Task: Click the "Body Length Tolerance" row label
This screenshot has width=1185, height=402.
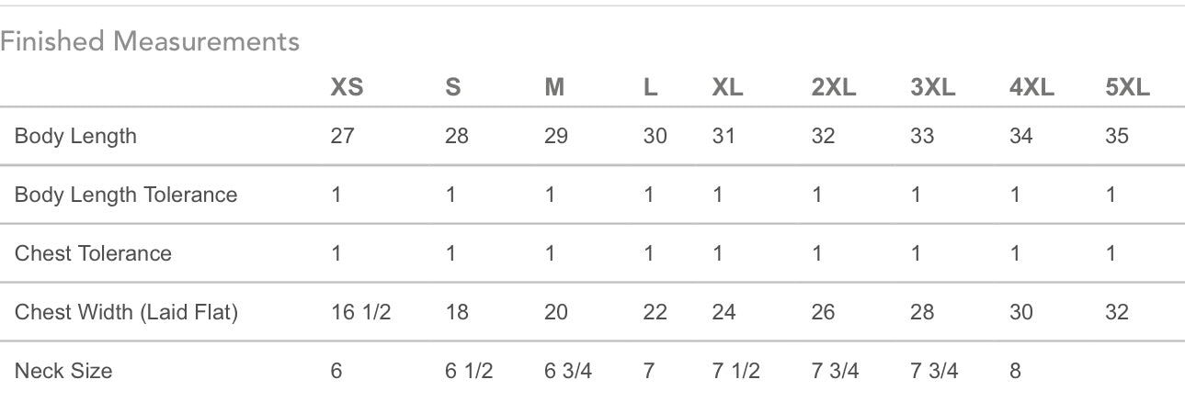Action: (126, 195)
